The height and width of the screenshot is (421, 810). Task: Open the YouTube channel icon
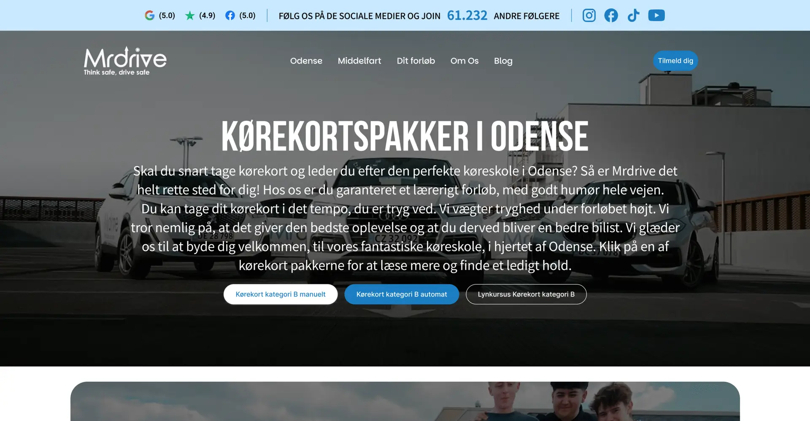tap(656, 16)
